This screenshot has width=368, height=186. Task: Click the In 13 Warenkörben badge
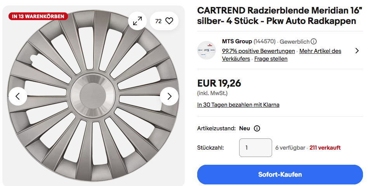click(38, 16)
